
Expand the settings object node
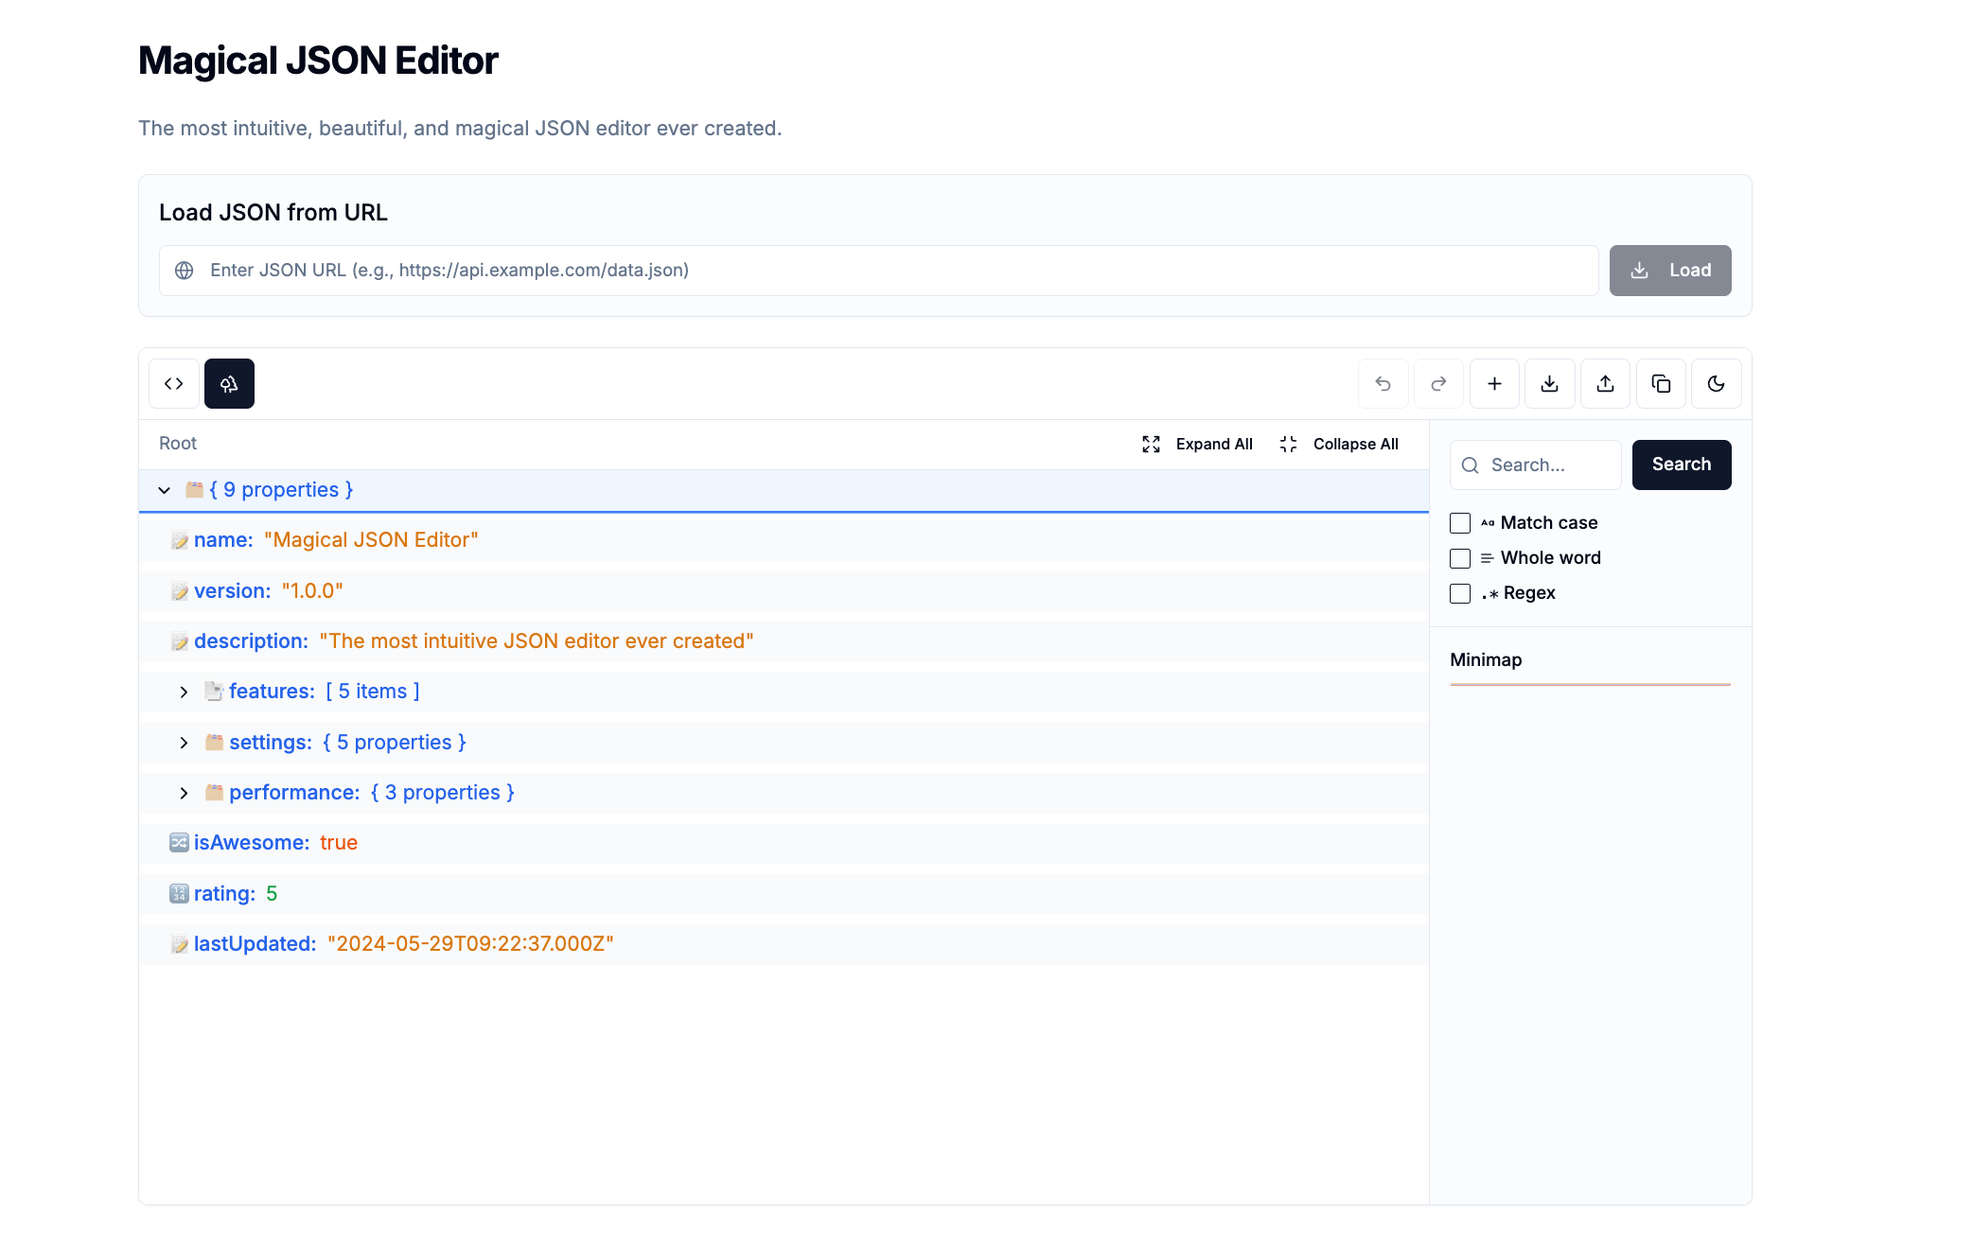coord(185,742)
